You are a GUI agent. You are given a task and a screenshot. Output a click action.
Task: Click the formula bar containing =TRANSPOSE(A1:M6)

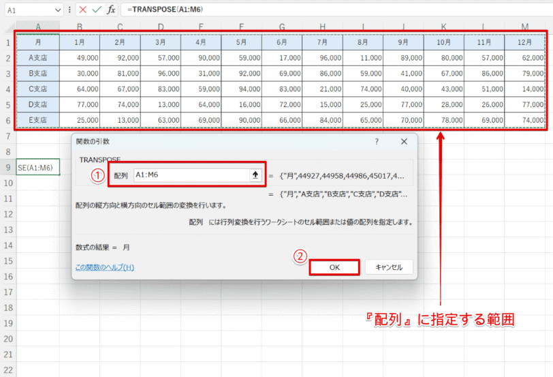337,10
